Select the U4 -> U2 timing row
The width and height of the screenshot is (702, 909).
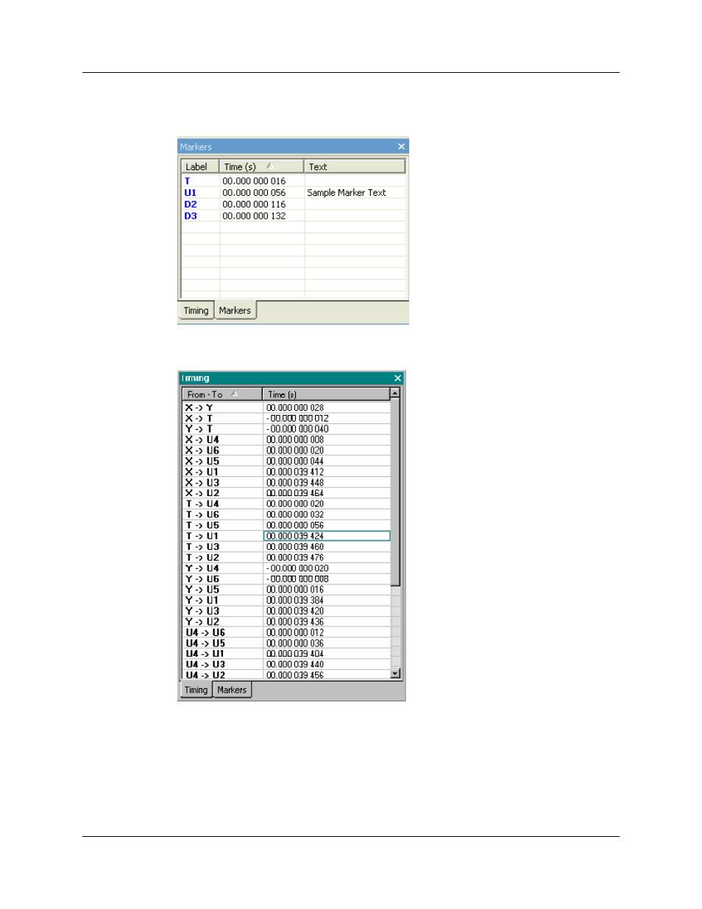pos(286,675)
